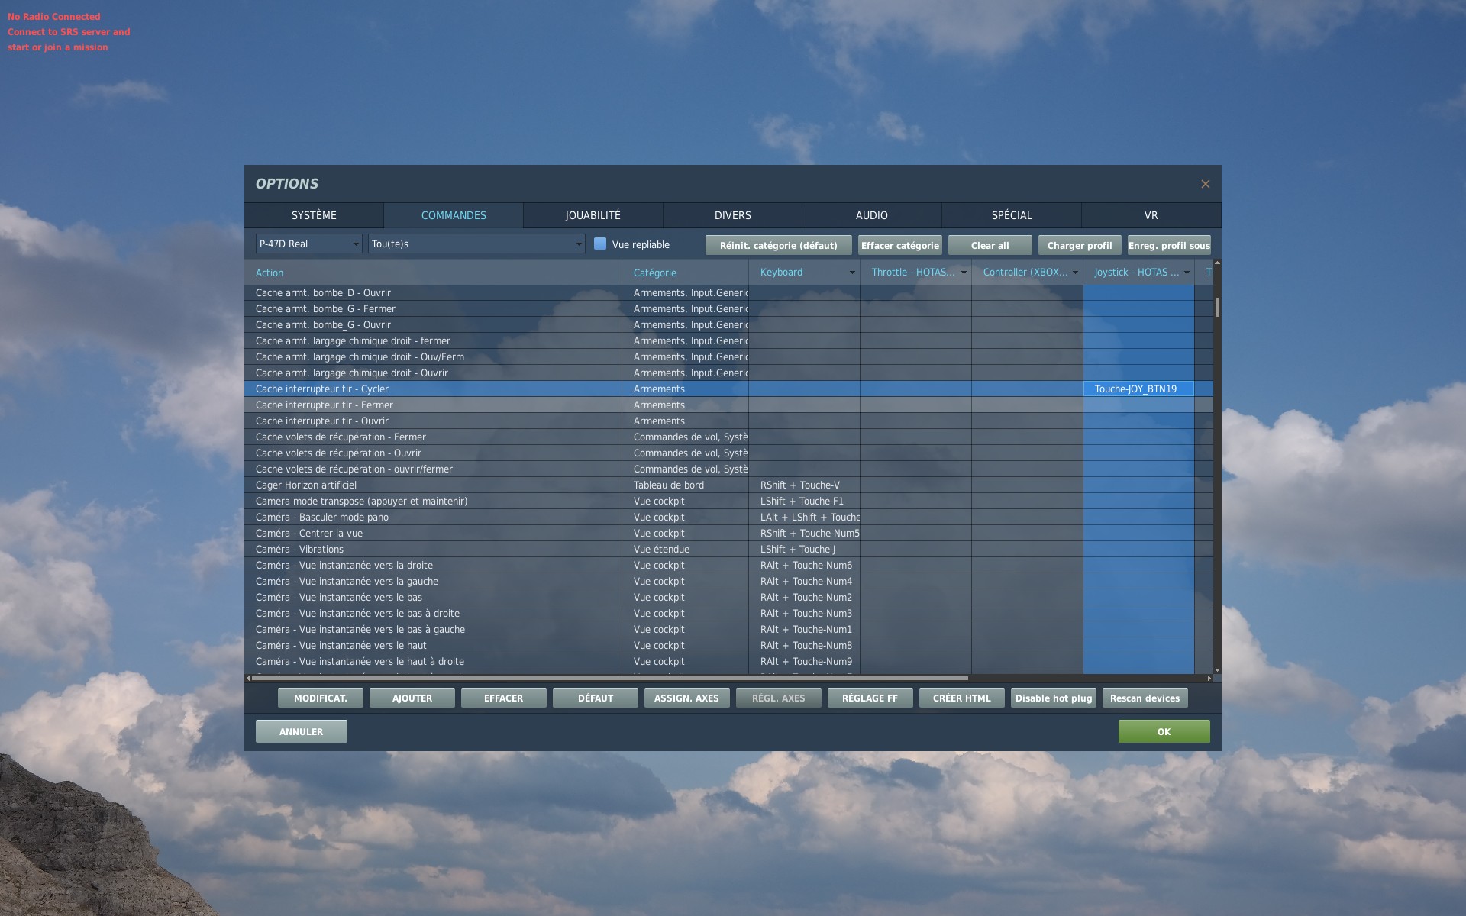Sort by the Catégorie column header

686,273
